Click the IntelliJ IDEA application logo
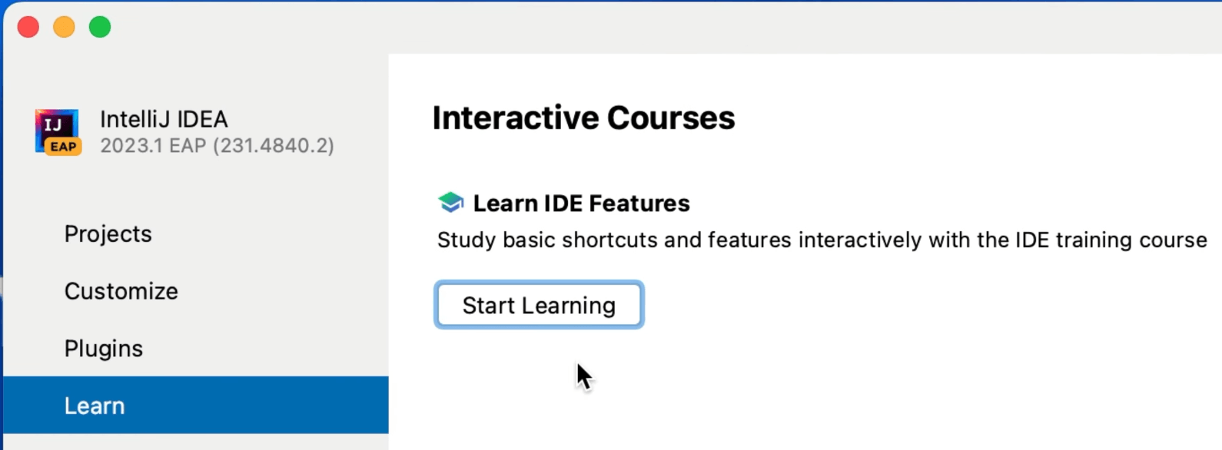1222x450 pixels. click(58, 129)
